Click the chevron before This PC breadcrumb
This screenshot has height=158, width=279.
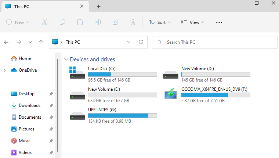click(61, 42)
